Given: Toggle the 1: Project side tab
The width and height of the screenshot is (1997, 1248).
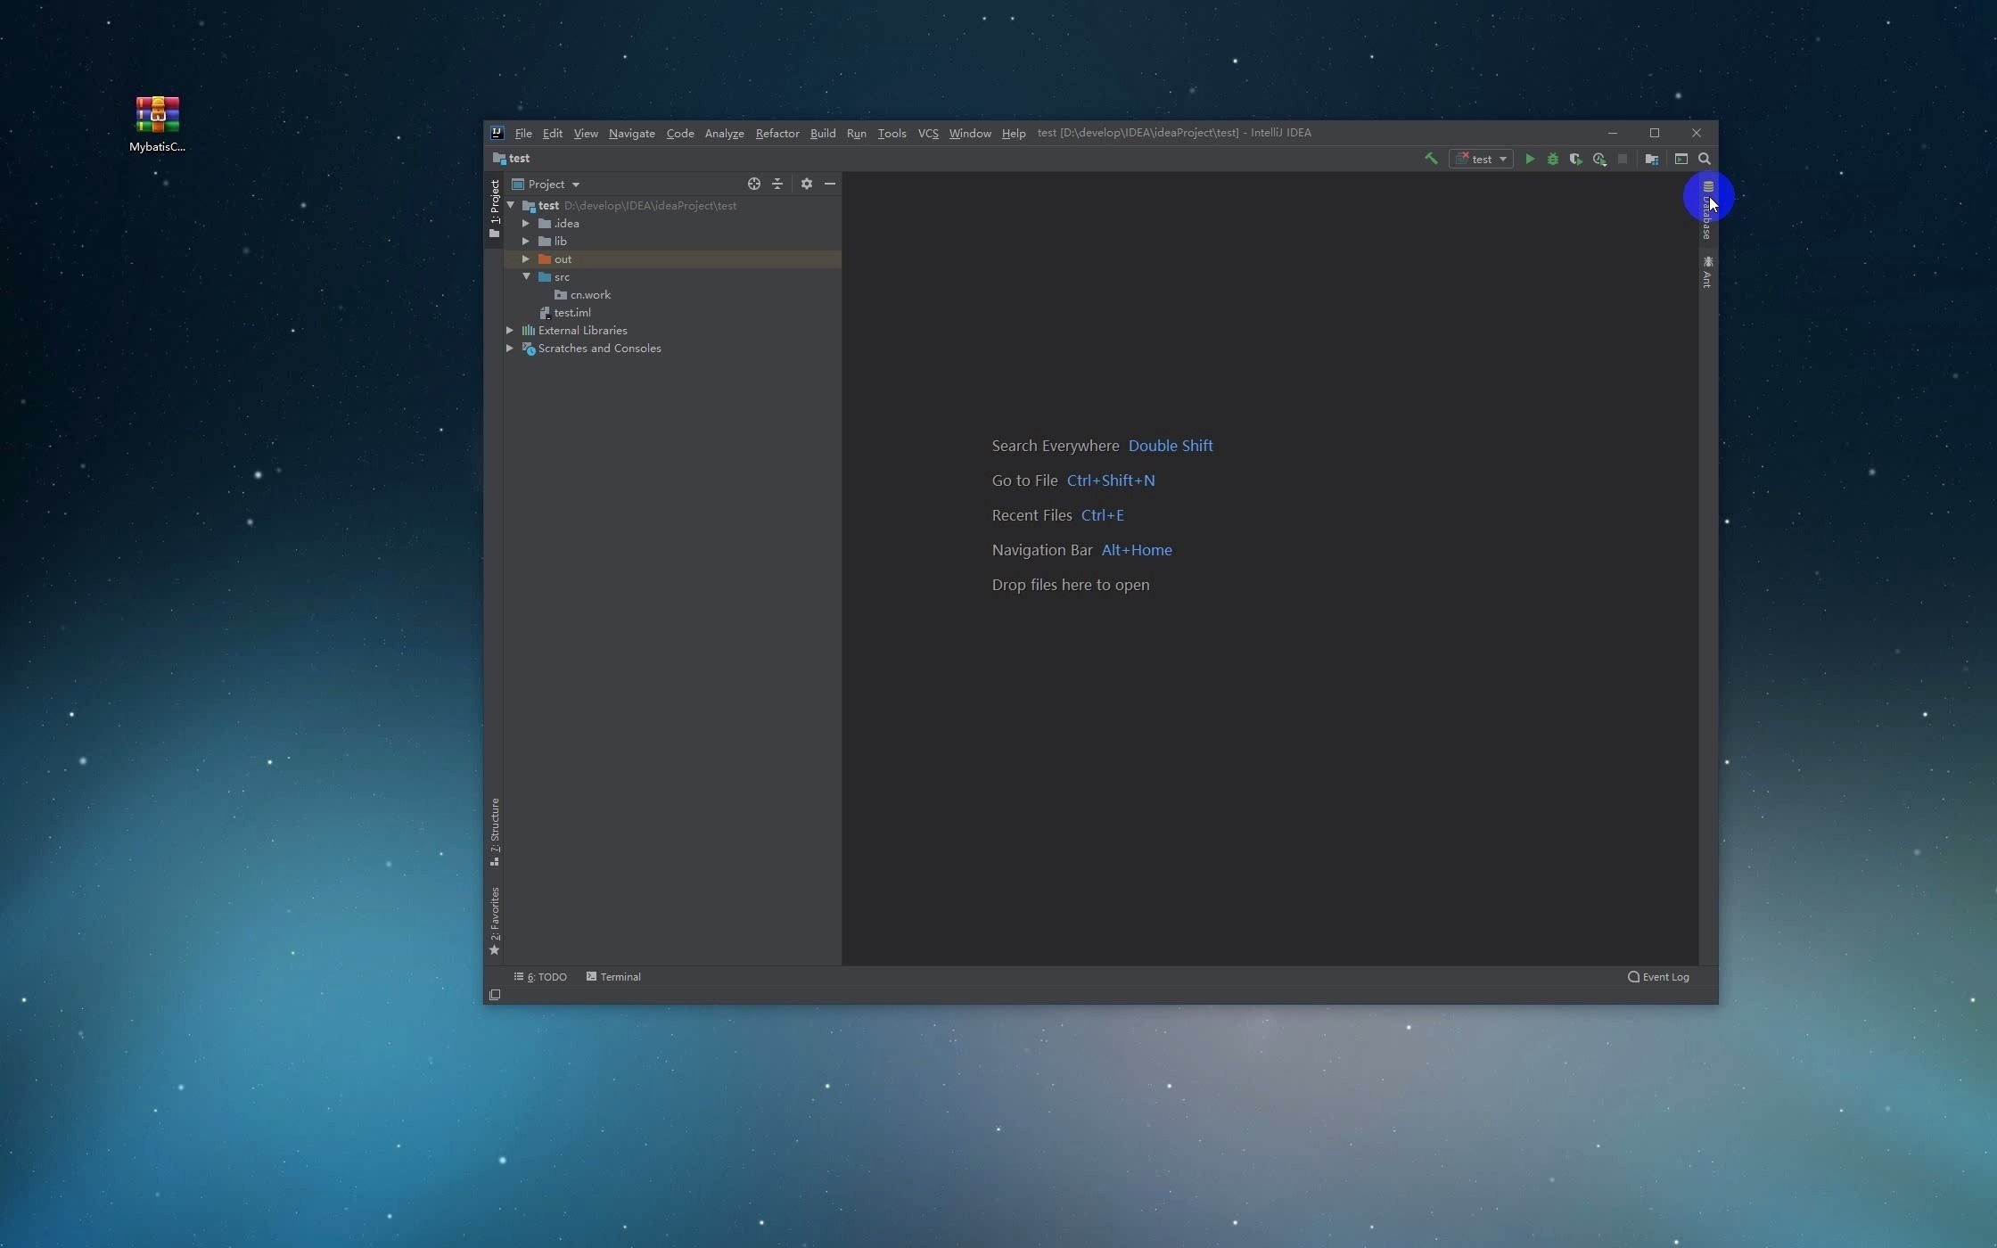Looking at the screenshot, I should [x=495, y=209].
